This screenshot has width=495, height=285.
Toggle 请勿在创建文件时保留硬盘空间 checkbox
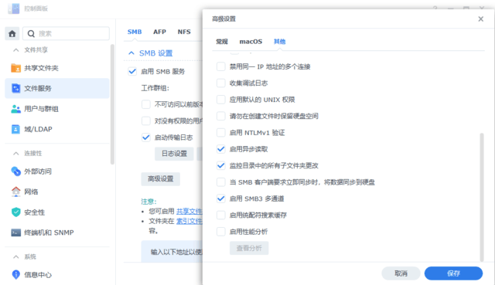[x=221, y=116]
